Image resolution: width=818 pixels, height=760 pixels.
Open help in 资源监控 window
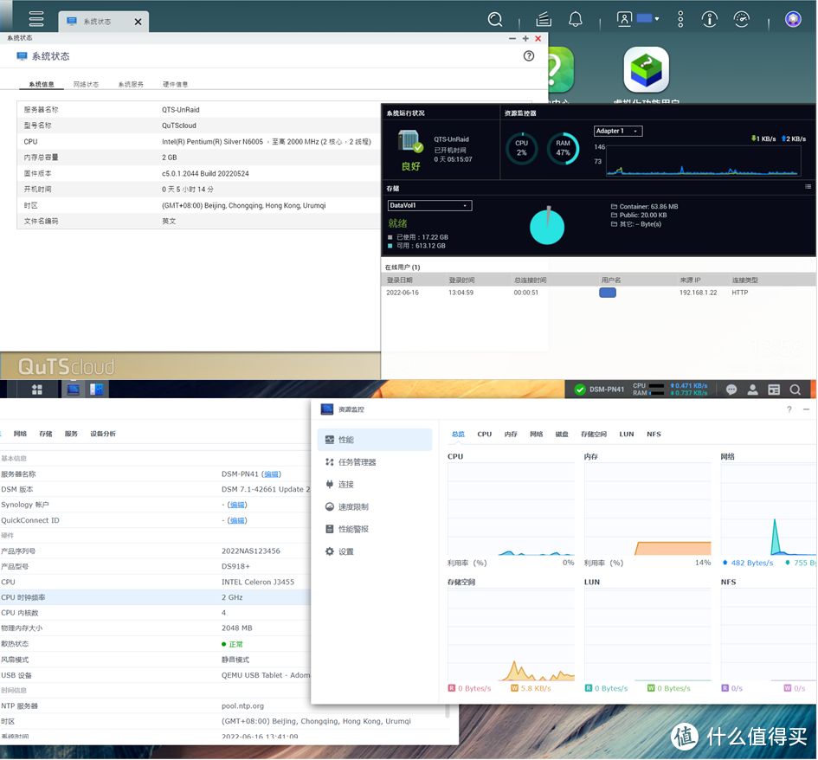point(789,409)
